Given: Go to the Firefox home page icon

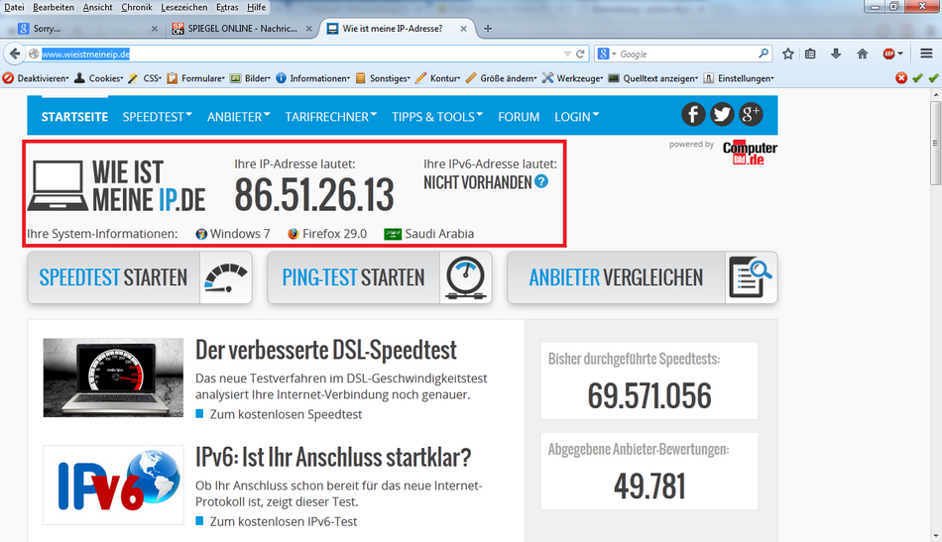Looking at the screenshot, I should [862, 54].
